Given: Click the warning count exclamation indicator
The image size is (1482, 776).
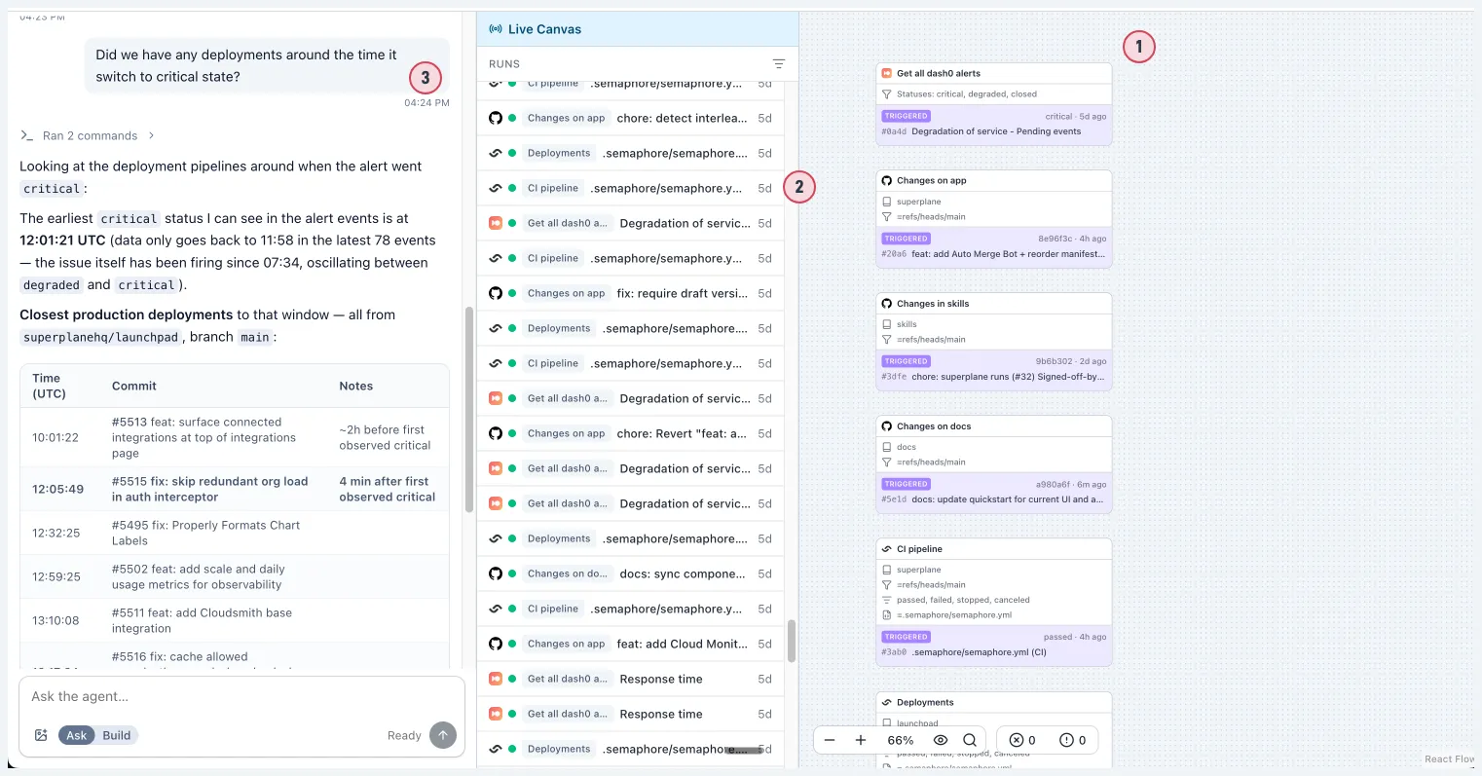Looking at the screenshot, I should click(1073, 740).
